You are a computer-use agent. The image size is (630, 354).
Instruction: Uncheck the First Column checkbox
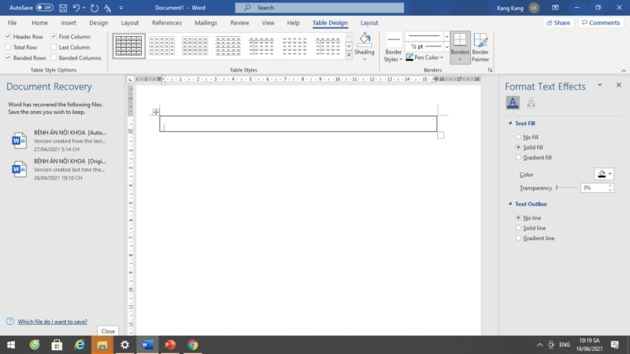(x=54, y=36)
